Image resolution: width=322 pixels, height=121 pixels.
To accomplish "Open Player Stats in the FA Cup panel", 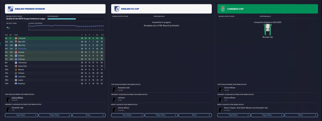I will [x=161, y=115].
